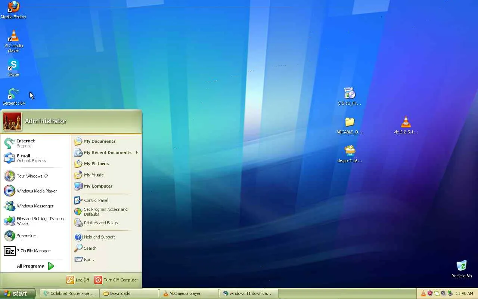The image size is (478, 299).
Task: Open Control Panel
Action: pyautogui.click(x=106, y=200)
